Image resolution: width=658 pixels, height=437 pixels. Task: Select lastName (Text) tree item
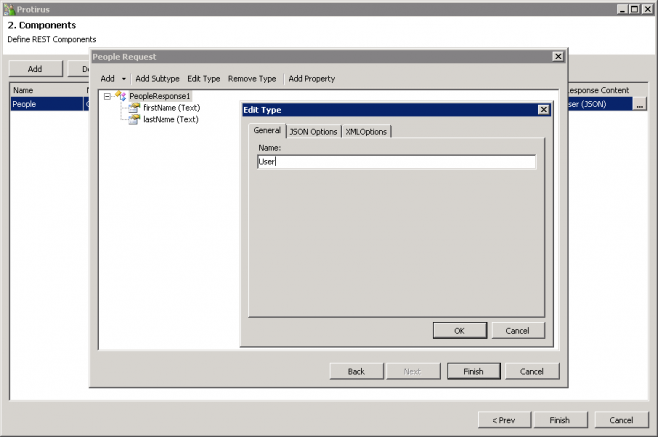[x=170, y=119]
